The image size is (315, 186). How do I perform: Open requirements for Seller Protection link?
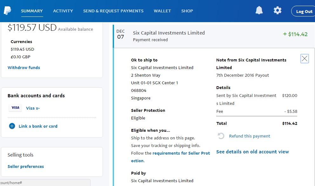pyautogui.click(x=181, y=153)
